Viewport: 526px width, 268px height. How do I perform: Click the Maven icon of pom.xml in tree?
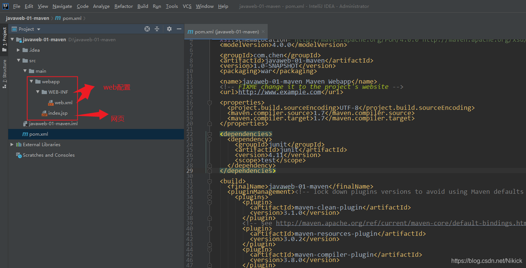(x=25, y=134)
